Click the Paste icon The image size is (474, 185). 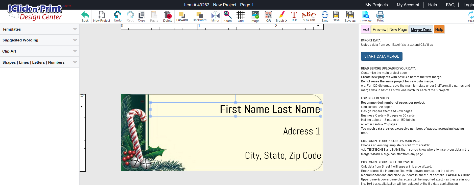point(154,17)
